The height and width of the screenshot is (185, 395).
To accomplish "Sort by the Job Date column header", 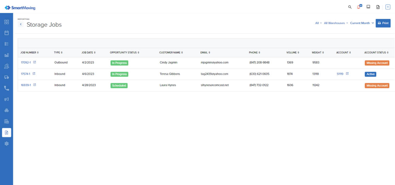I will point(89,52).
